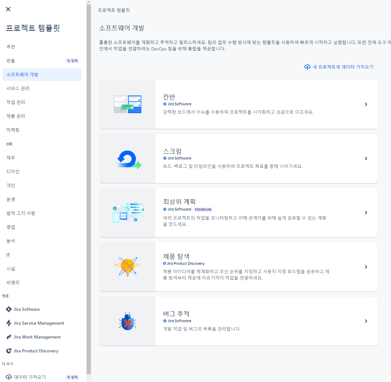Screen dimensions: 391x382
Task: Select the 디자인 category
Action: pos(42,172)
